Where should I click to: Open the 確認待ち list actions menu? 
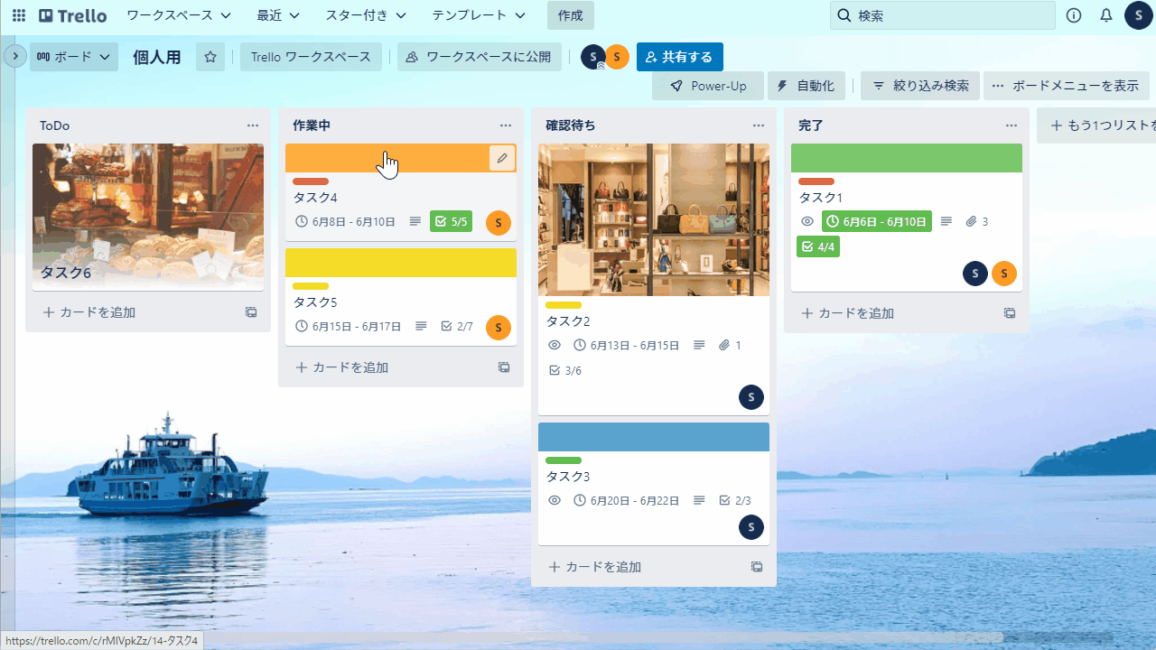[759, 125]
